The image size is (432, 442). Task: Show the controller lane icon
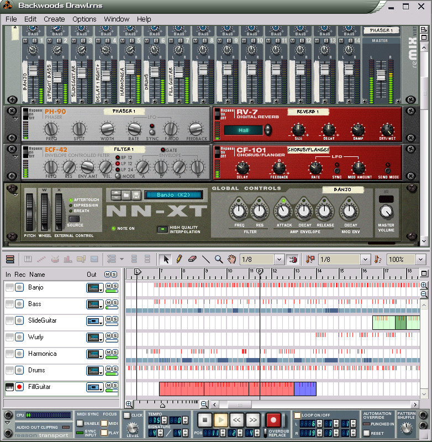(x=94, y=259)
